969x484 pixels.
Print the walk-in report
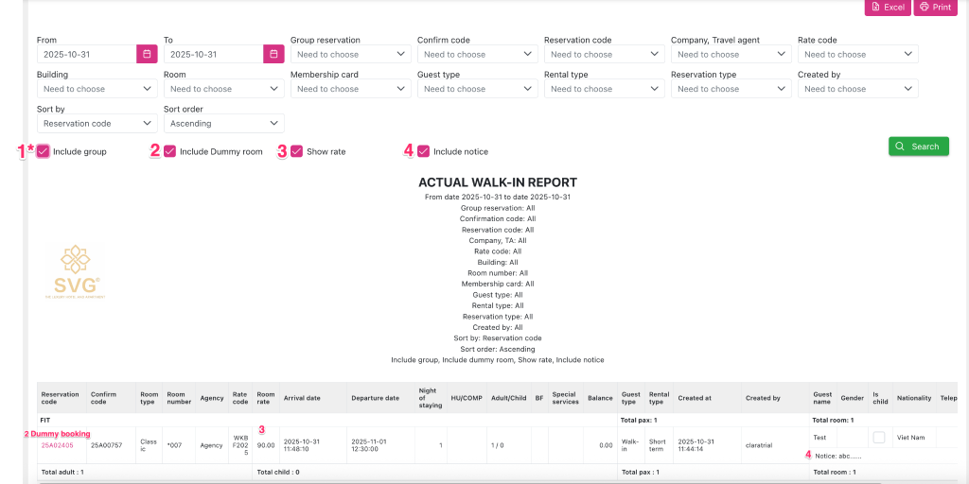click(x=934, y=7)
